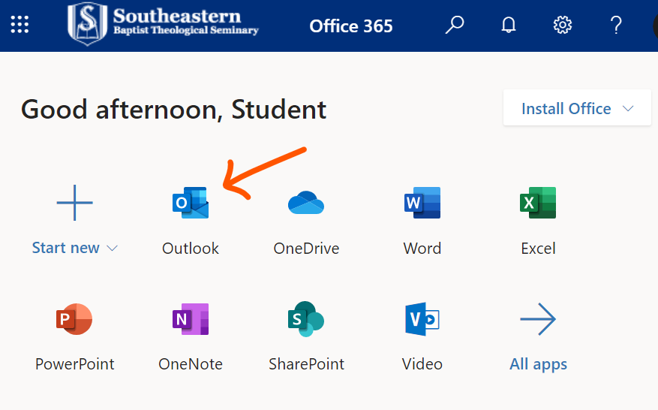The image size is (658, 410).
Task: Open the search magnifier icon
Action: (455, 25)
